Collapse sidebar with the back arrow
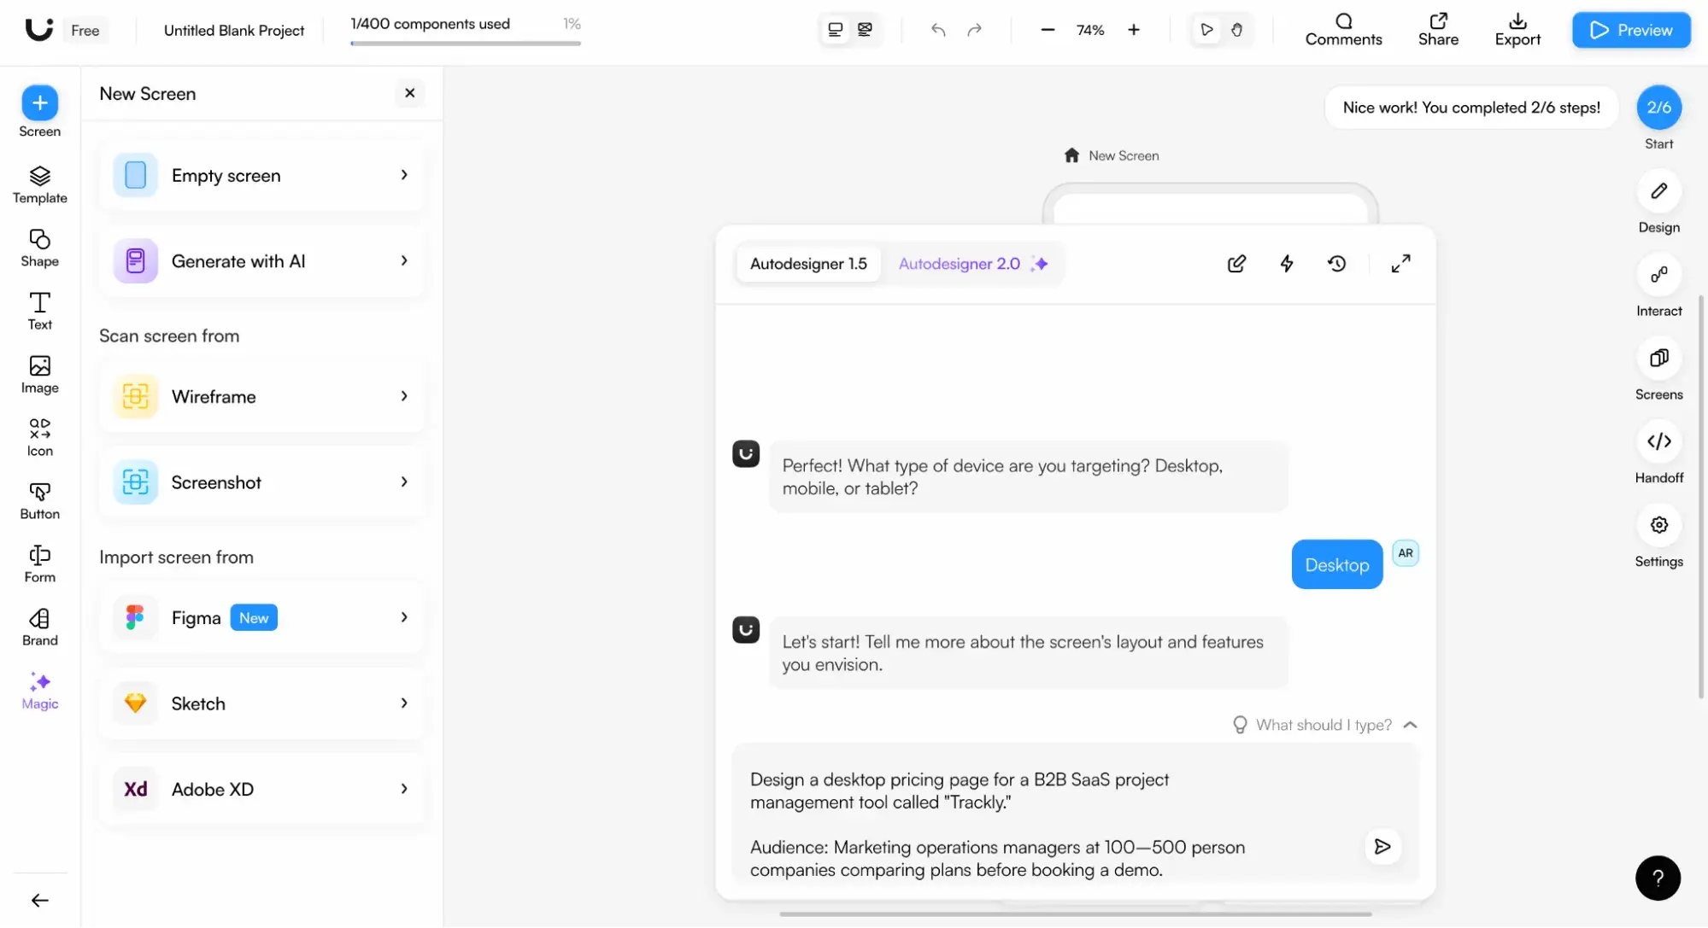 tap(39, 901)
